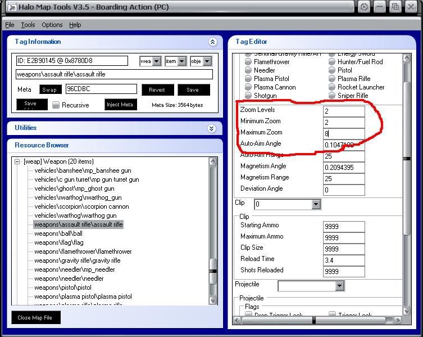Click the Starting Ammo input field
The height and width of the screenshot is (337, 423).
pos(344,227)
